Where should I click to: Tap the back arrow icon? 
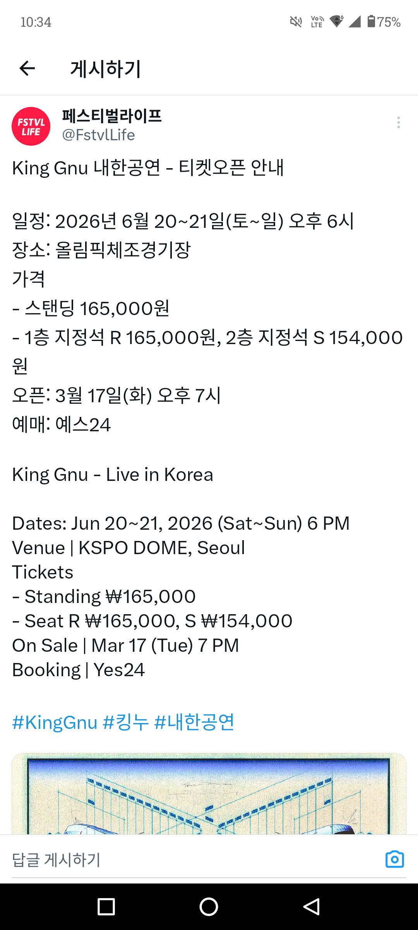coord(27,69)
